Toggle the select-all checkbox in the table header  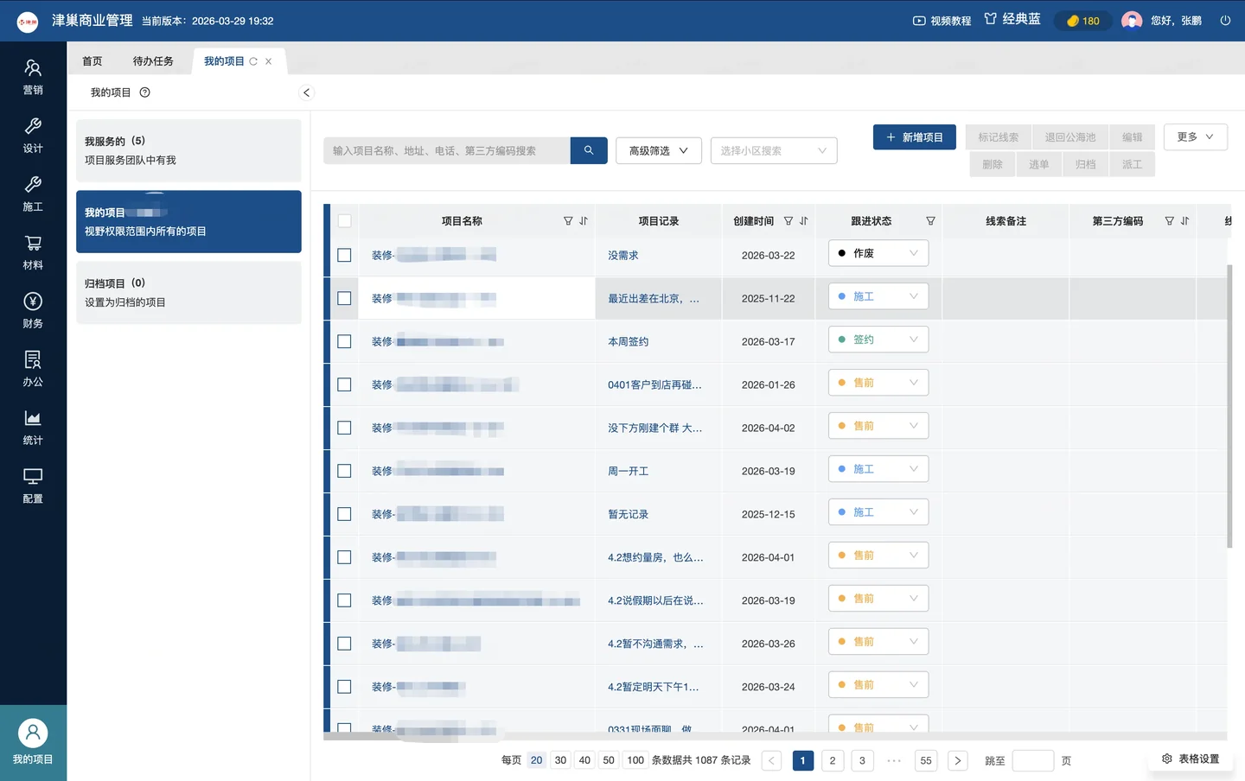point(344,221)
